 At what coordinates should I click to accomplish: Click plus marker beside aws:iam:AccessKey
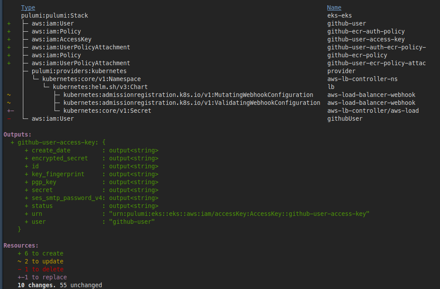point(9,39)
